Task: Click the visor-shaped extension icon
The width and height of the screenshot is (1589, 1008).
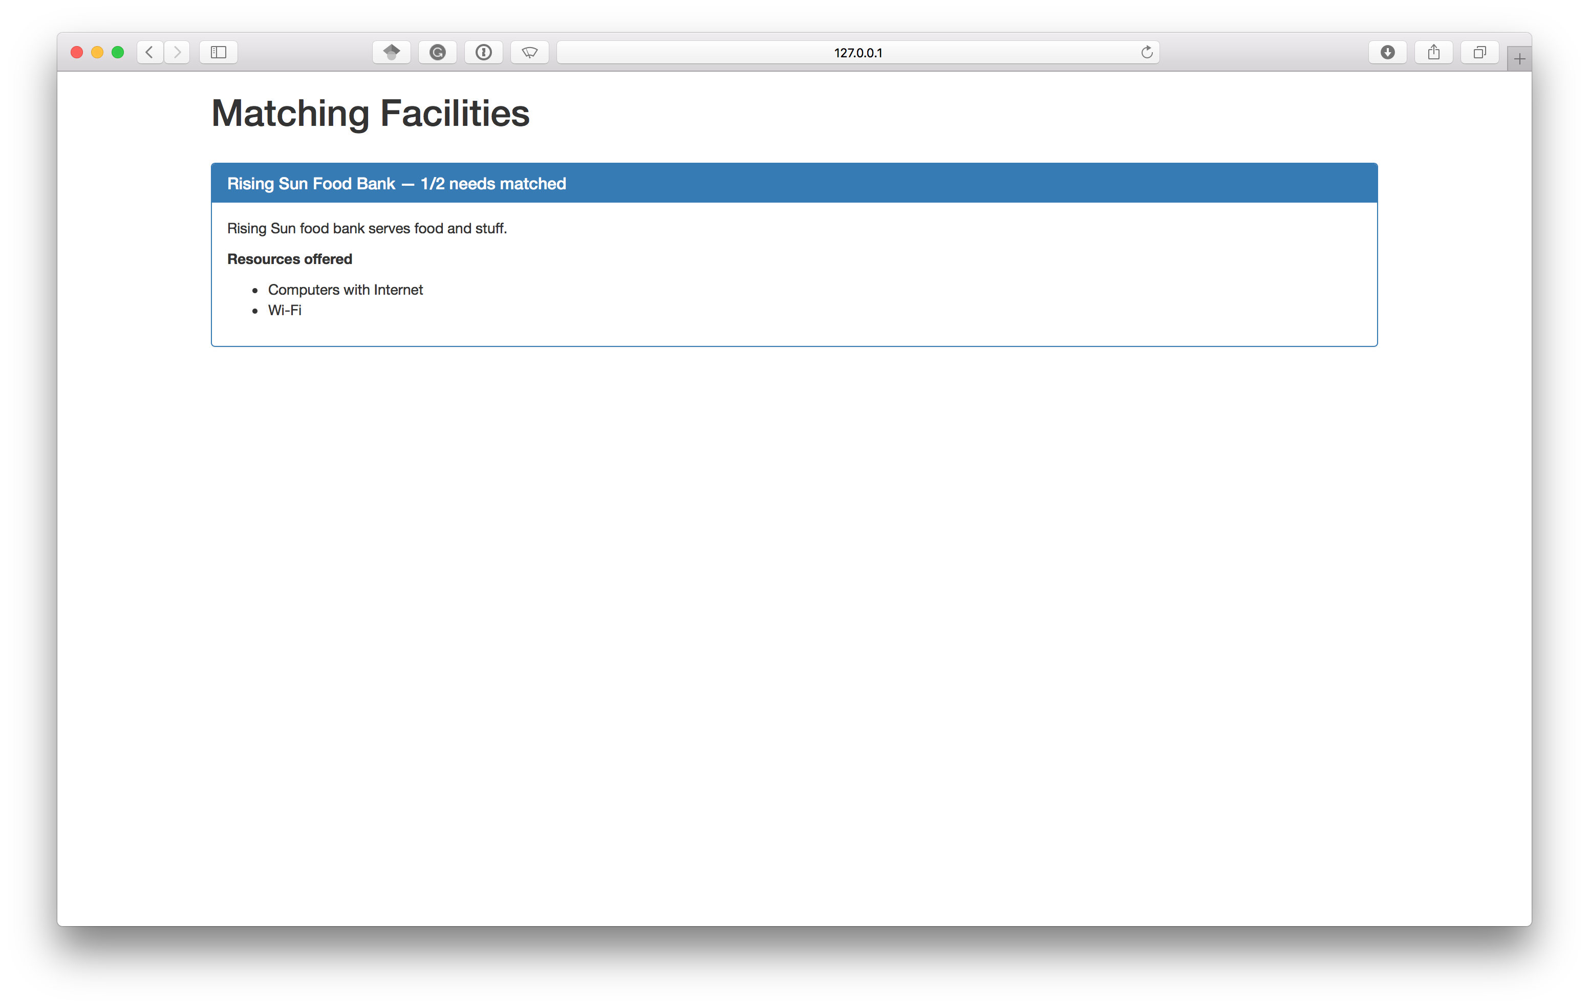Action: (x=529, y=52)
